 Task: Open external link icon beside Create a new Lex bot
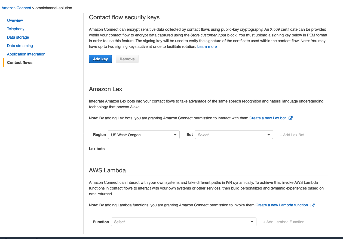pyautogui.click(x=290, y=118)
